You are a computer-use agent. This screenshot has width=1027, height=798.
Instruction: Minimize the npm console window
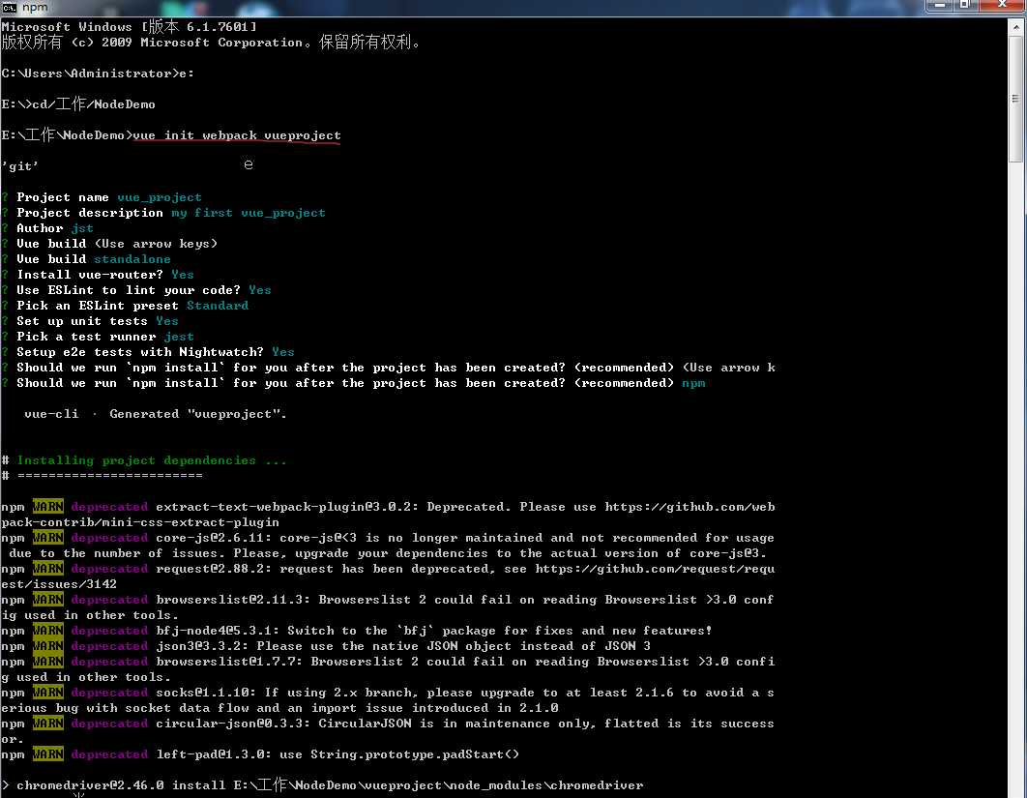pyautogui.click(x=940, y=6)
